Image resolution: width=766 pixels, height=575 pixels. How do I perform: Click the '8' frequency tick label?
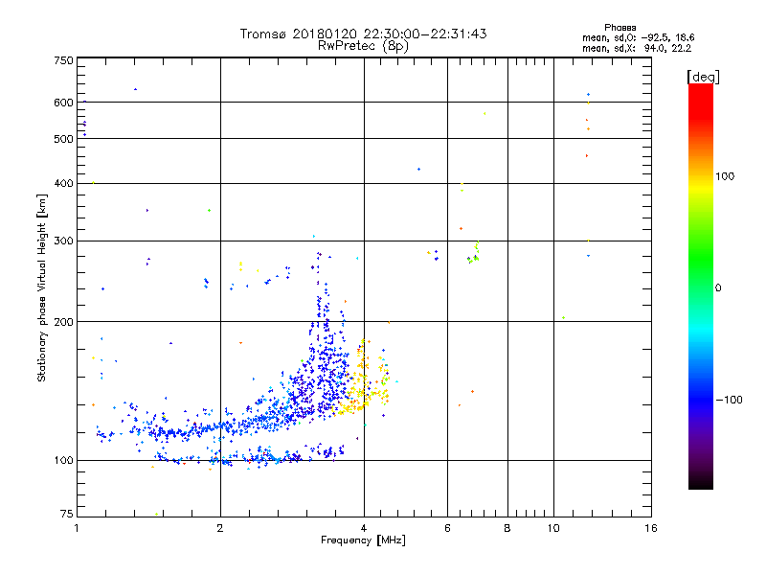[x=507, y=528]
